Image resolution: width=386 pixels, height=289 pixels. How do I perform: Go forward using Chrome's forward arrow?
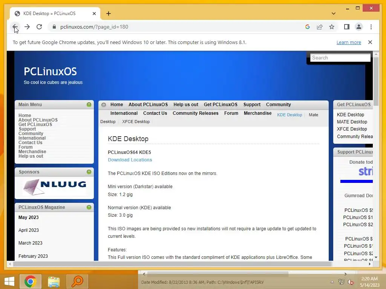tap(27, 27)
